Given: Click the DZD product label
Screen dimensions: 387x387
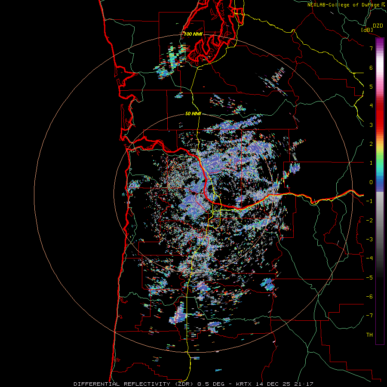Looking at the screenshot, I should [378, 26].
